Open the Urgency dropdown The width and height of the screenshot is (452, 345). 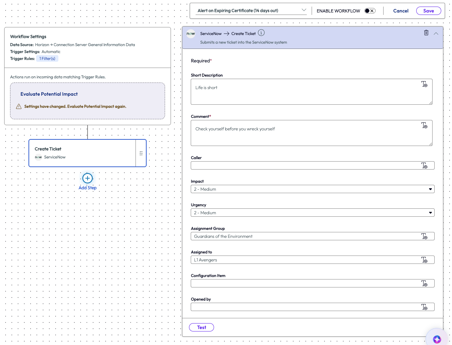click(x=430, y=213)
